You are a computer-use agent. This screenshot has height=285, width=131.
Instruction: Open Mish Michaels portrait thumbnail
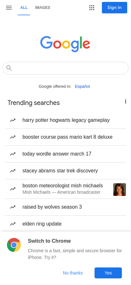click(120, 190)
